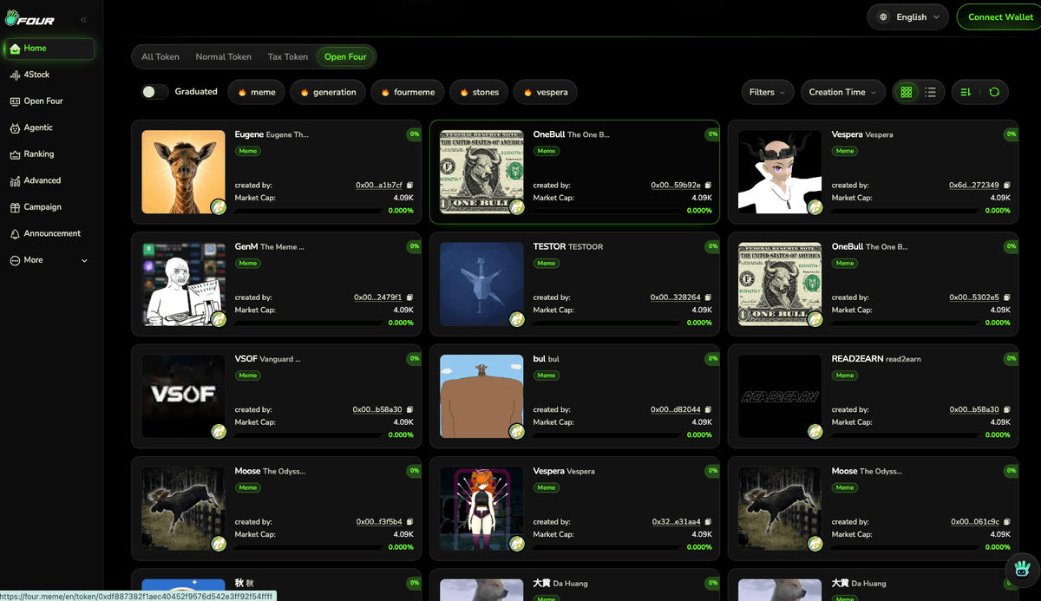Select the Normal Token tab
This screenshot has height=601, width=1041.
tap(223, 57)
